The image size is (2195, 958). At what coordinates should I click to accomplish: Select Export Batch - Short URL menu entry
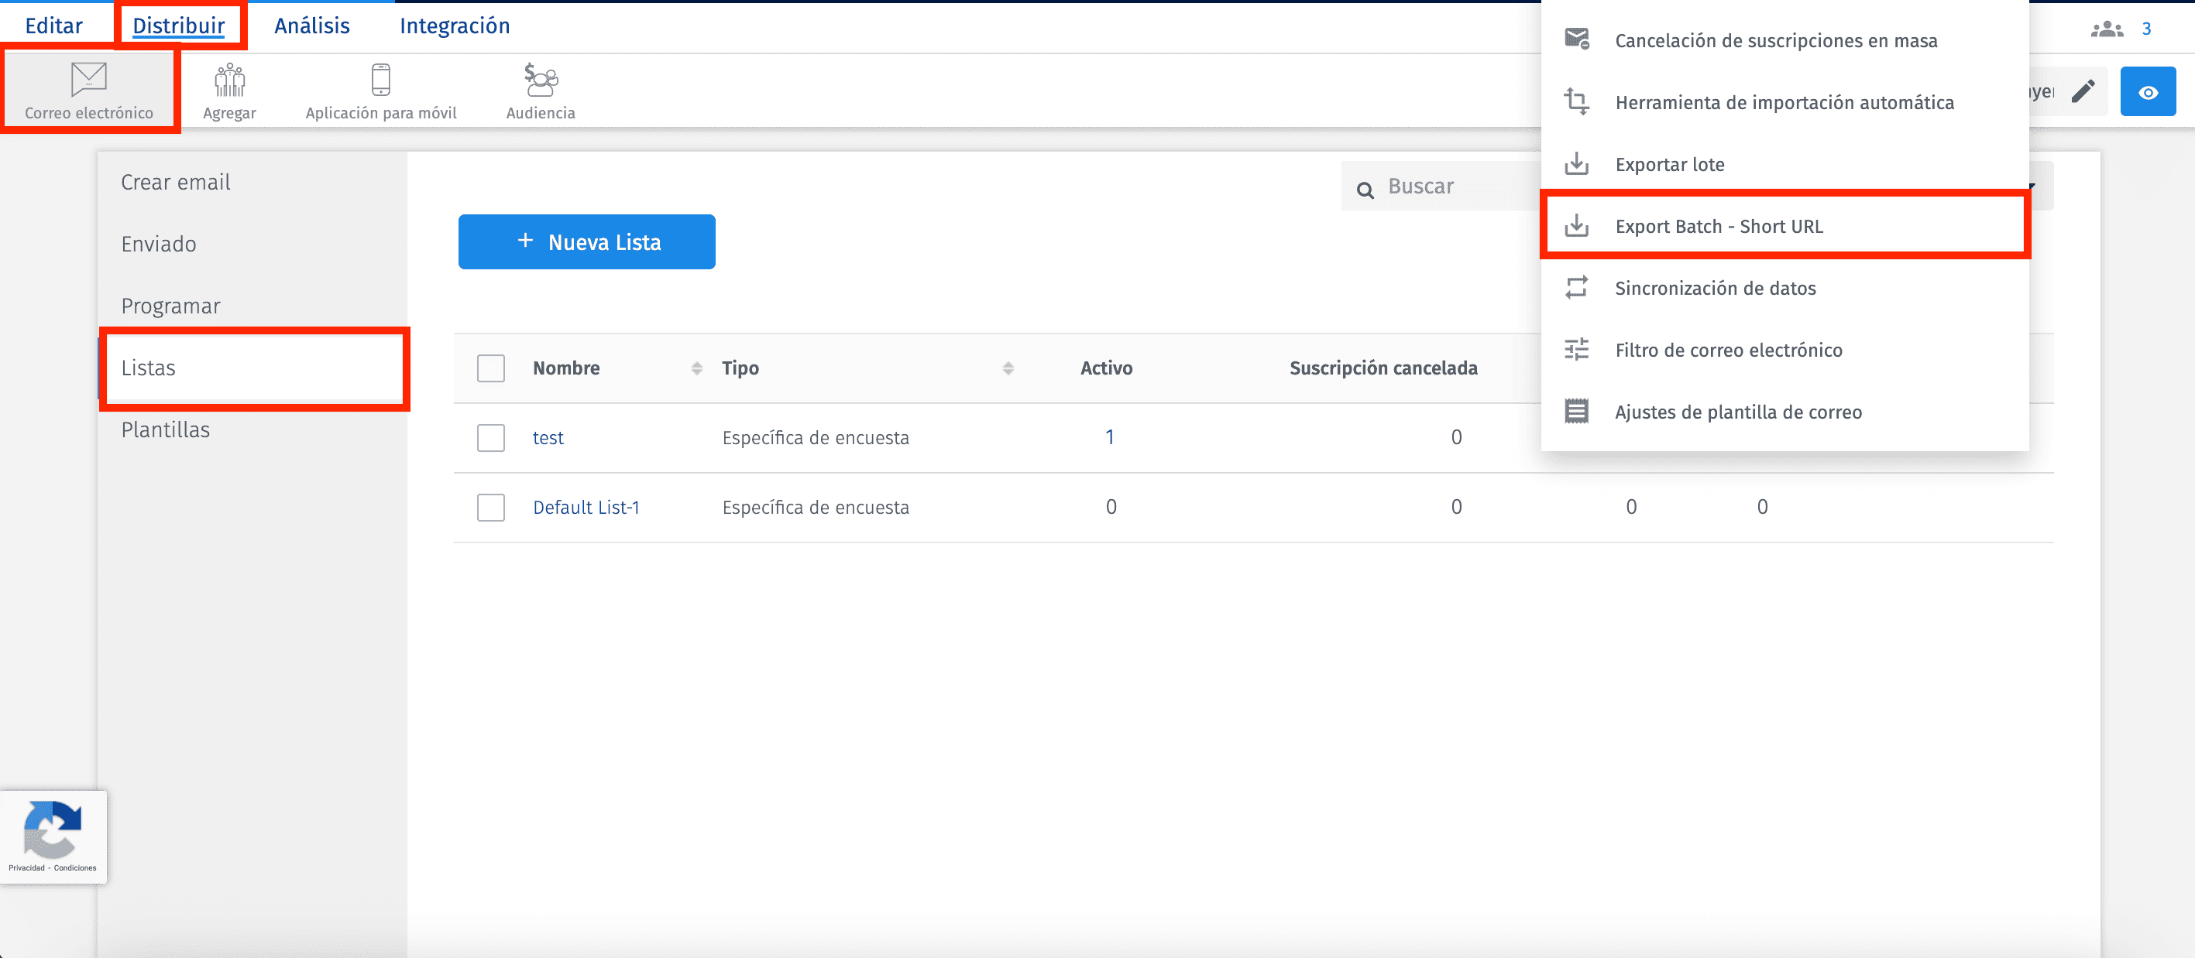click(x=1719, y=226)
